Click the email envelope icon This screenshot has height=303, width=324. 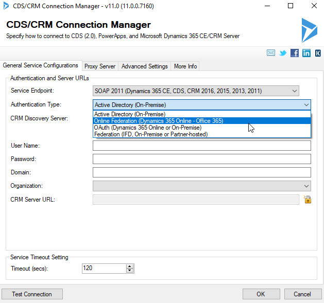[x=271, y=53]
